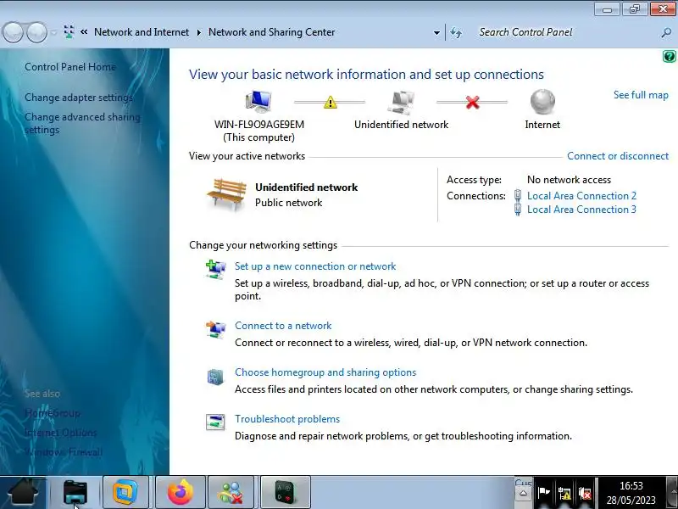Viewport: 678px width, 509px height.
Task: Click the Connect to a network icon
Action: [x=215, y=329]
